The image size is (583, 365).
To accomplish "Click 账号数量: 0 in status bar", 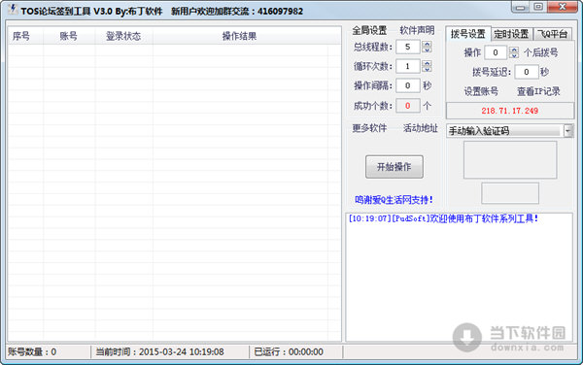I will point(32,352).
